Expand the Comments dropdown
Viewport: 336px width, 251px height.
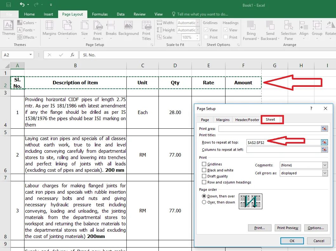325,165
